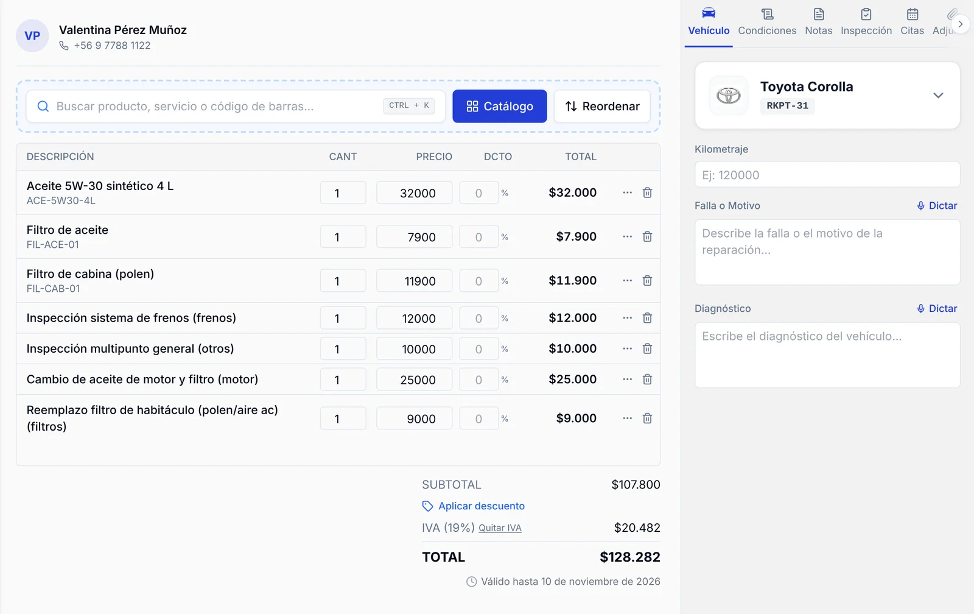Open more options for Cambio de aceite row
974x614 pixels.
click(627, 379)
